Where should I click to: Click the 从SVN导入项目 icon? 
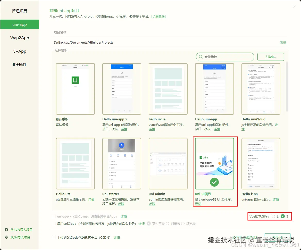point(6,230)
